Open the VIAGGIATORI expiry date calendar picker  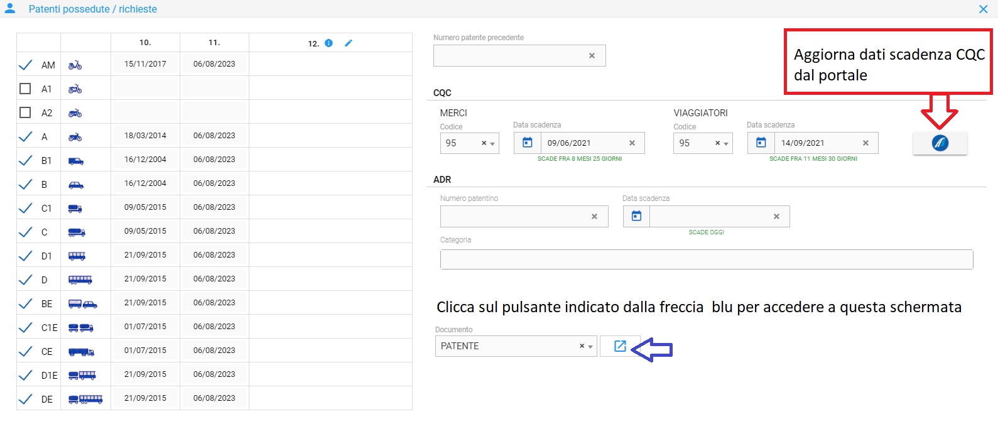(761, 143)
